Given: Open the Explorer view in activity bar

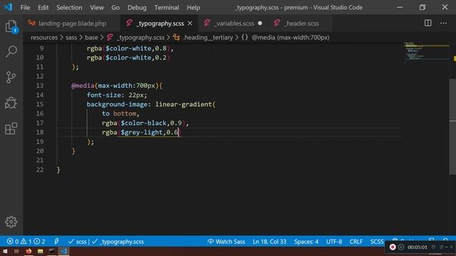Looking at the screenshot, I should tap(11, 26).
